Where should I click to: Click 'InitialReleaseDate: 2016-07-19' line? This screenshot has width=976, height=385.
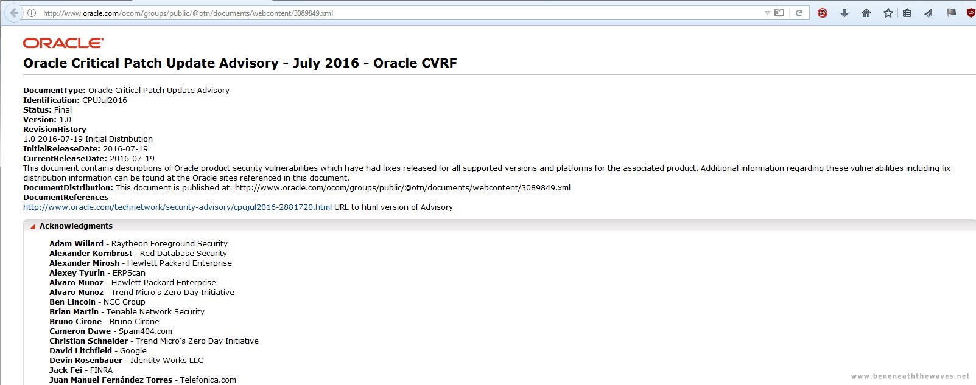point(85,148)
